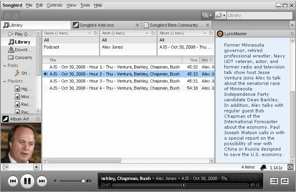Click the mashTape bird status icon
The width and height of the screenshot is (296, 192).
(263, 167)
